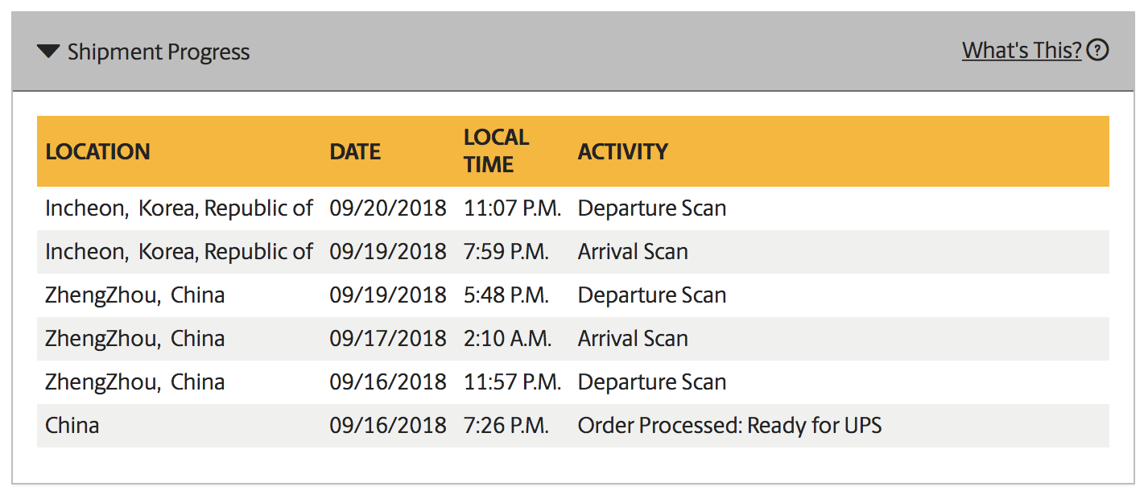This screenshot has height=499, width=1148.
Task: Select the LOCATION column header
Action: (x=97, y=151)
